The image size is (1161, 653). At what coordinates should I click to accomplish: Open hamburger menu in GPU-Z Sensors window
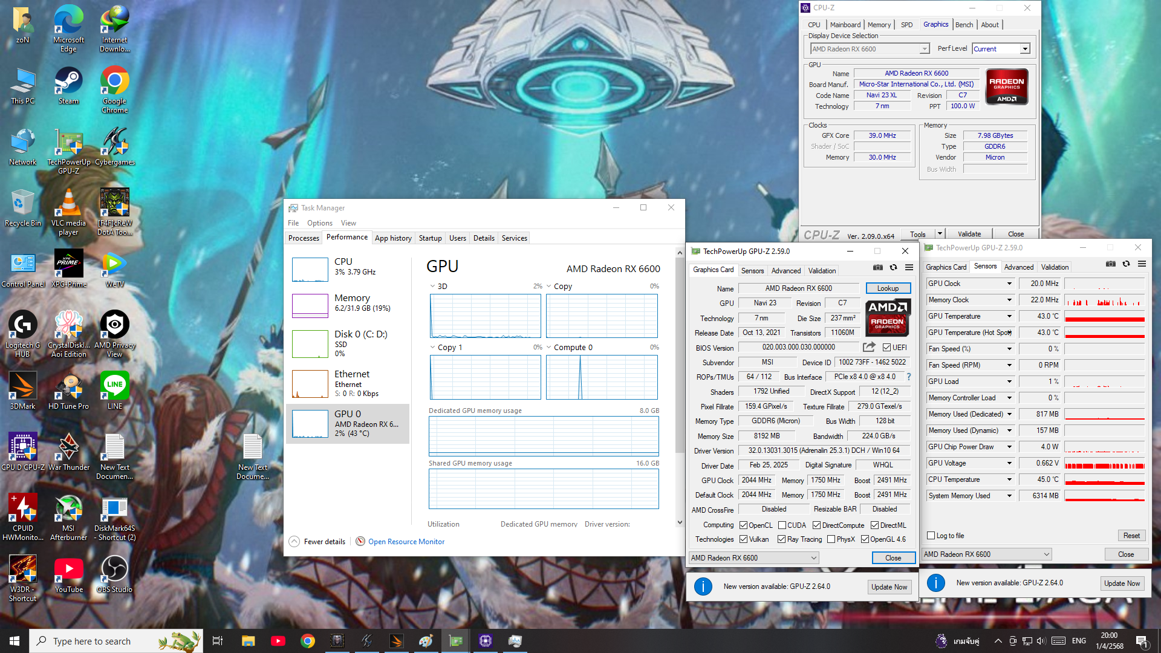(x=1142, y=264)
